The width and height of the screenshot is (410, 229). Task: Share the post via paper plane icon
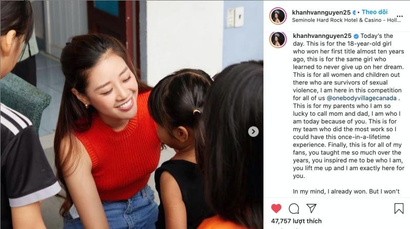tap(312, 209)
